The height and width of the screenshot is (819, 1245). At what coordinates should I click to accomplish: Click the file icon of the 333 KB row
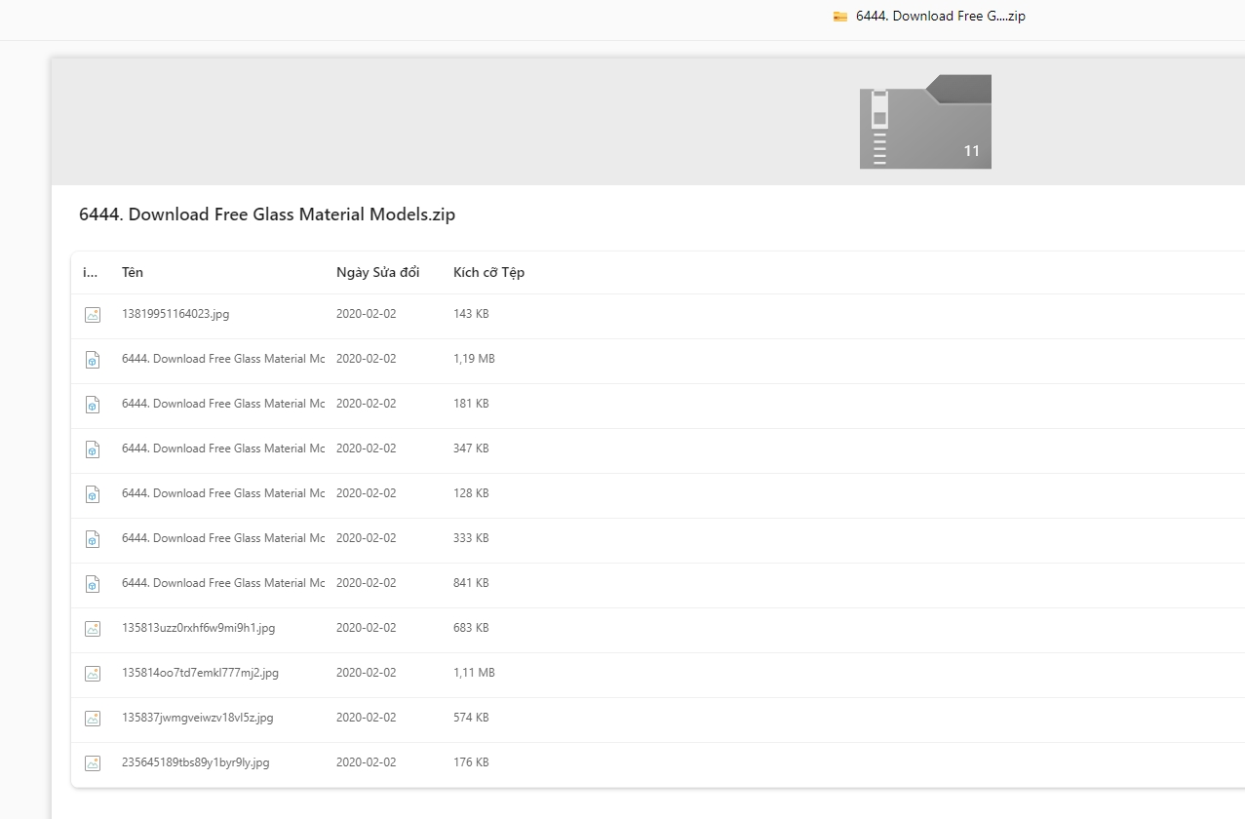pos(93,539)
